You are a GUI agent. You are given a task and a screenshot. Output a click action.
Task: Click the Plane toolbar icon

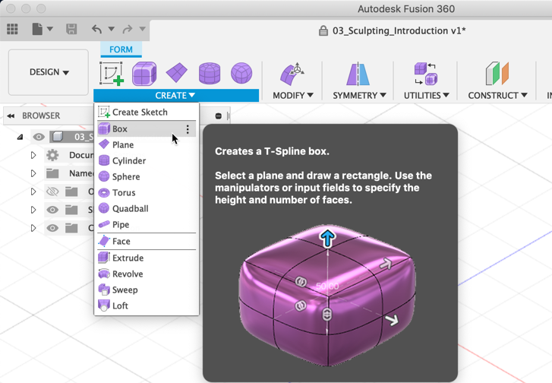[176, 73]
